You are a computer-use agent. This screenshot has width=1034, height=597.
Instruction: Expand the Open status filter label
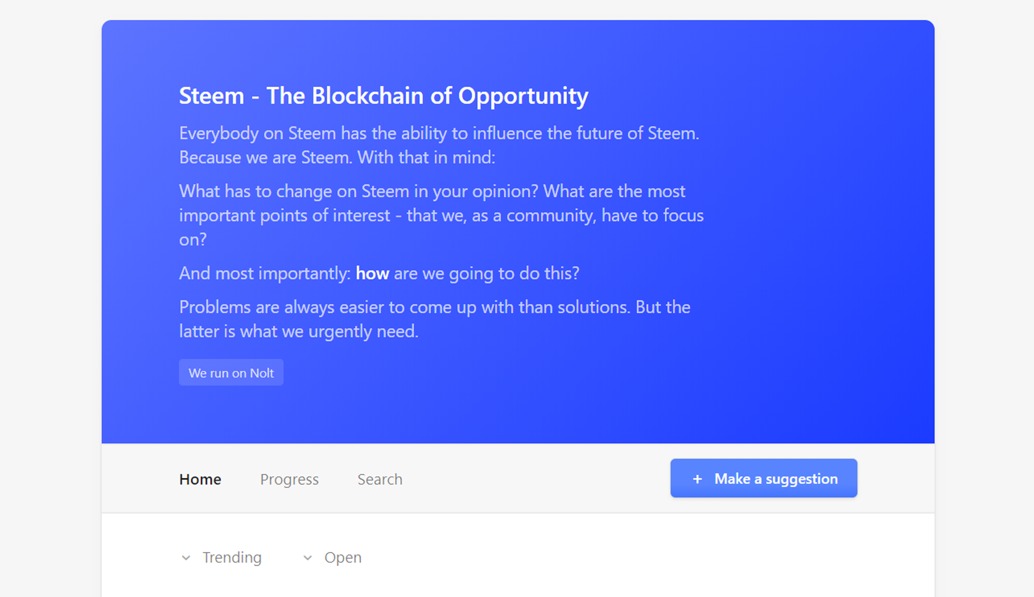click(x=343, y=557)
